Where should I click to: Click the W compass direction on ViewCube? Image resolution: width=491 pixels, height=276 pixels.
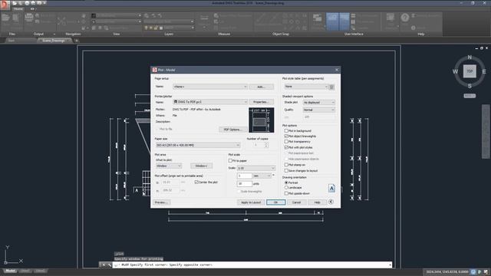point(455,71)
